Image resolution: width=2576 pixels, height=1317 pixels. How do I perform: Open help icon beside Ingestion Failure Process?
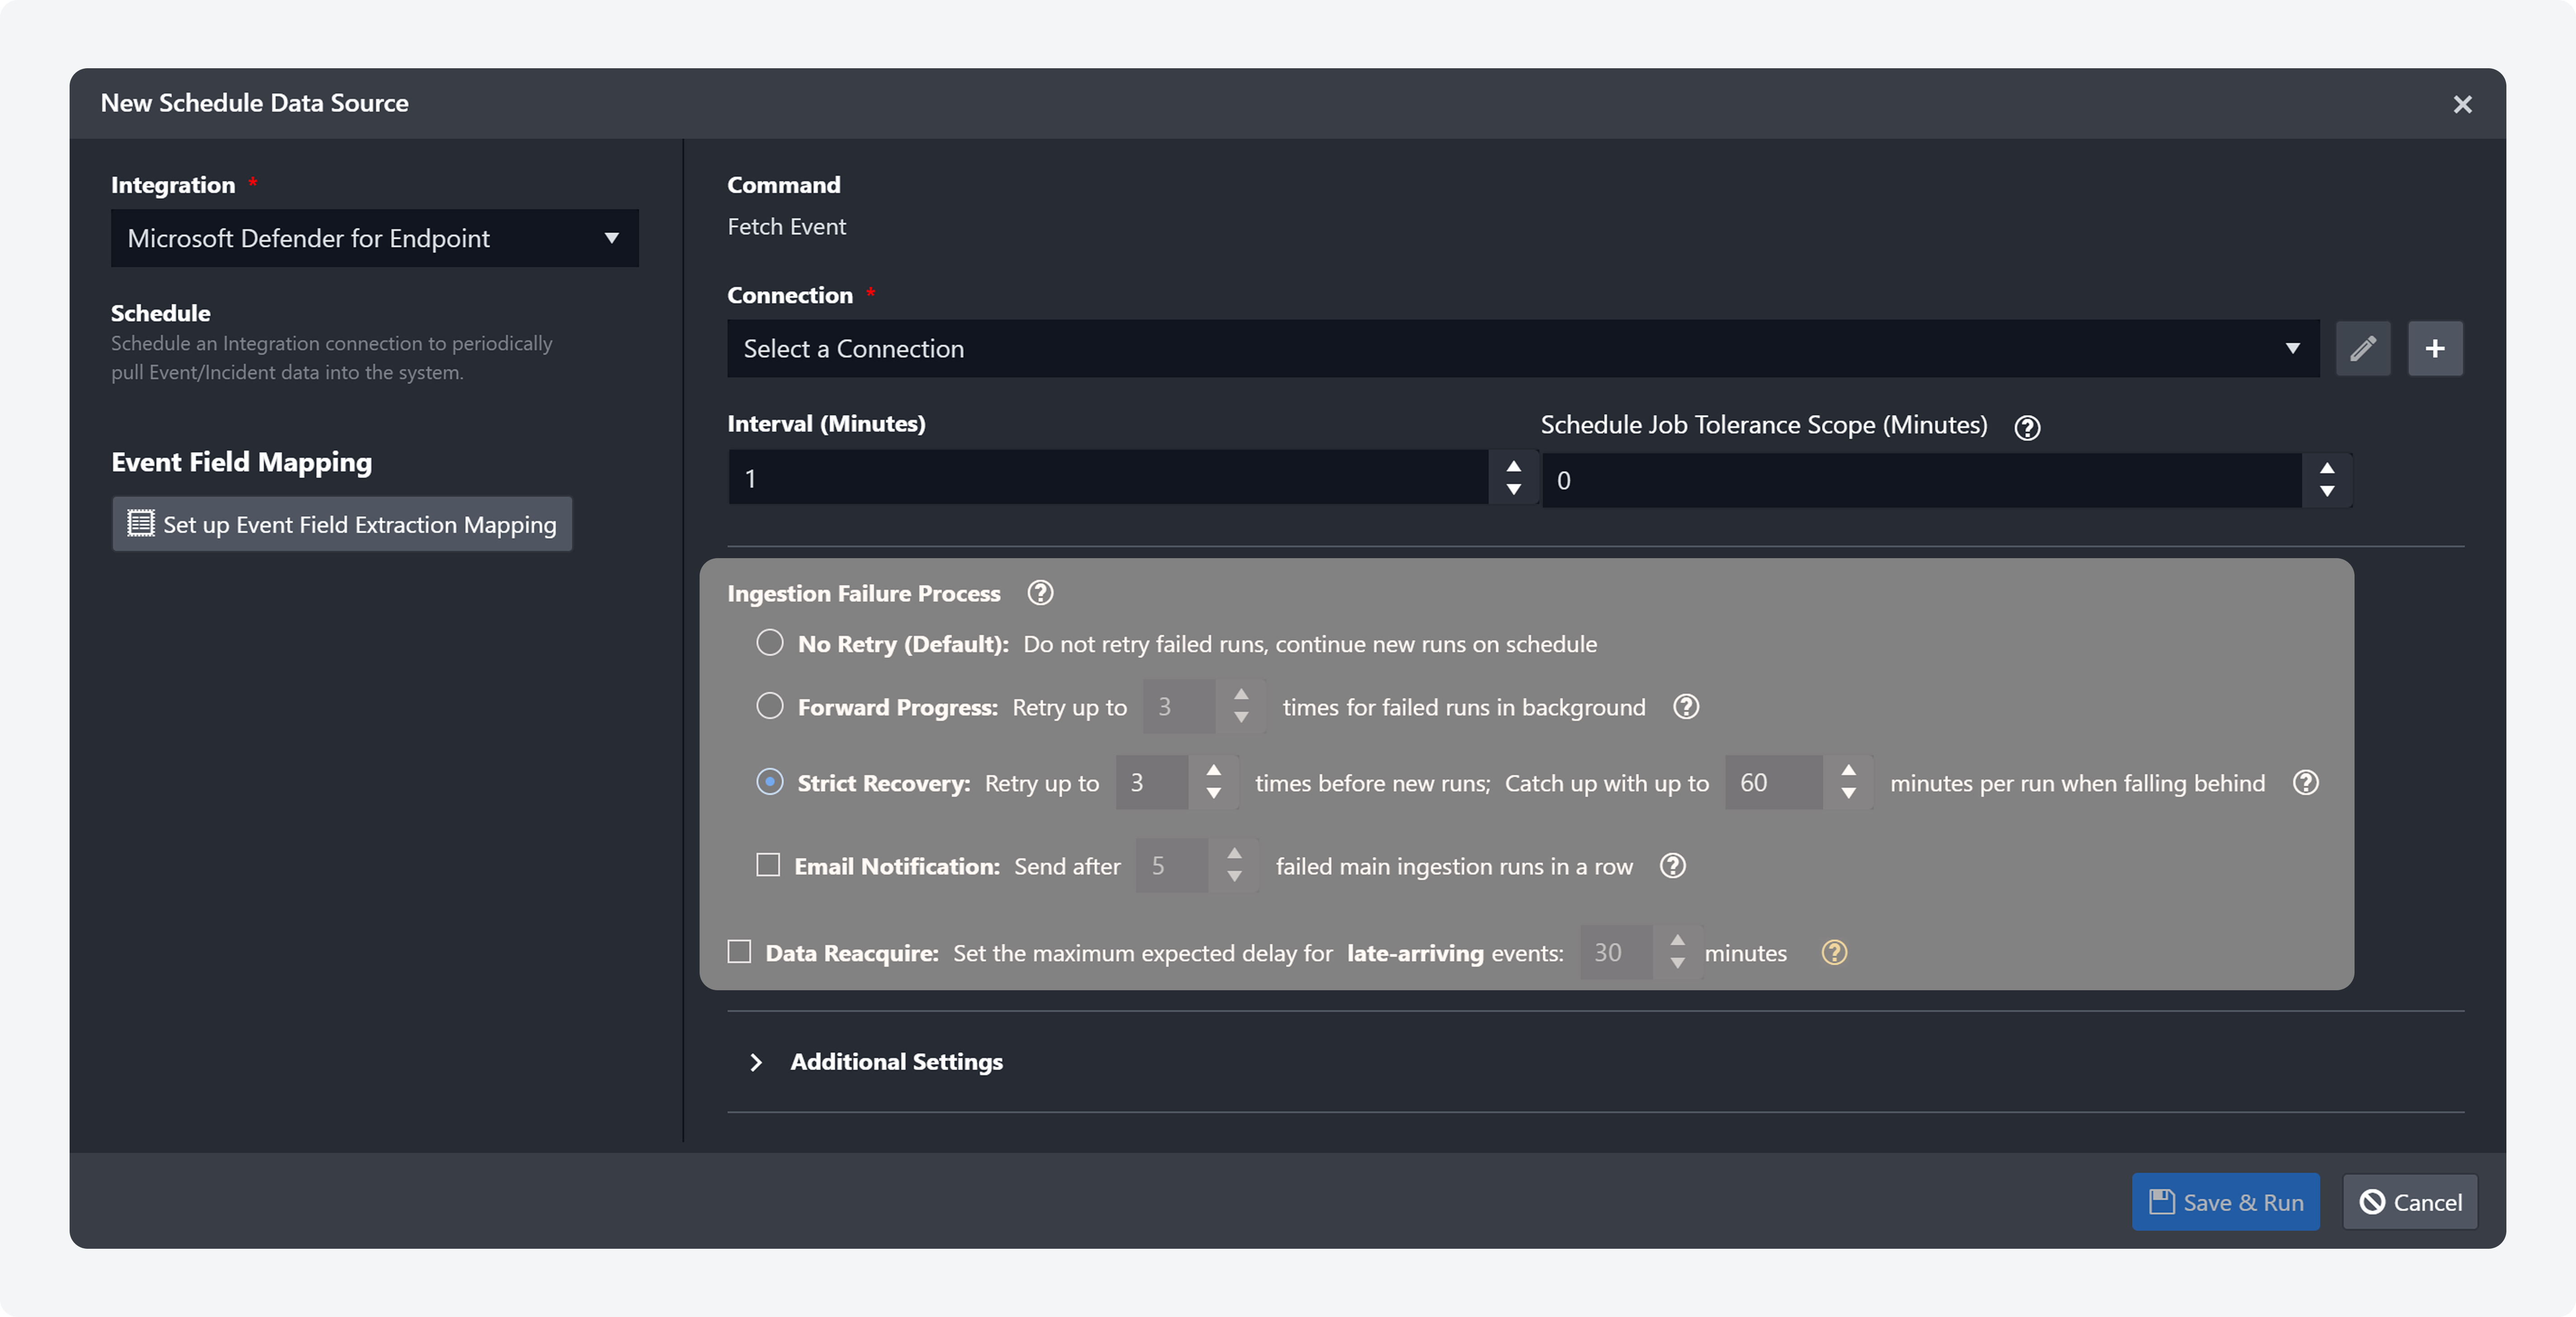[x=1040, y=593]
